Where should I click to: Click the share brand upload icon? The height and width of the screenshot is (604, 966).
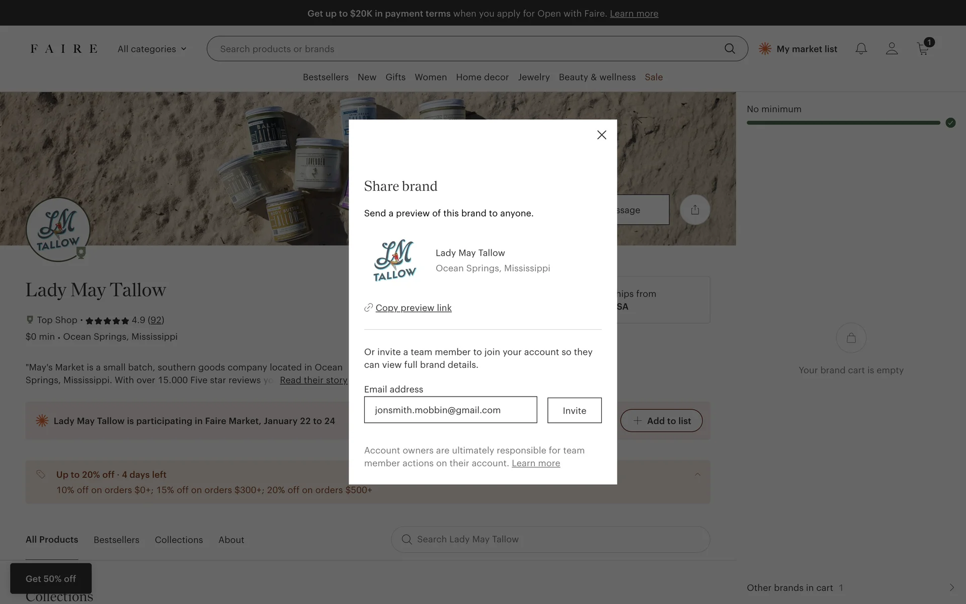(x=695, y=210)
